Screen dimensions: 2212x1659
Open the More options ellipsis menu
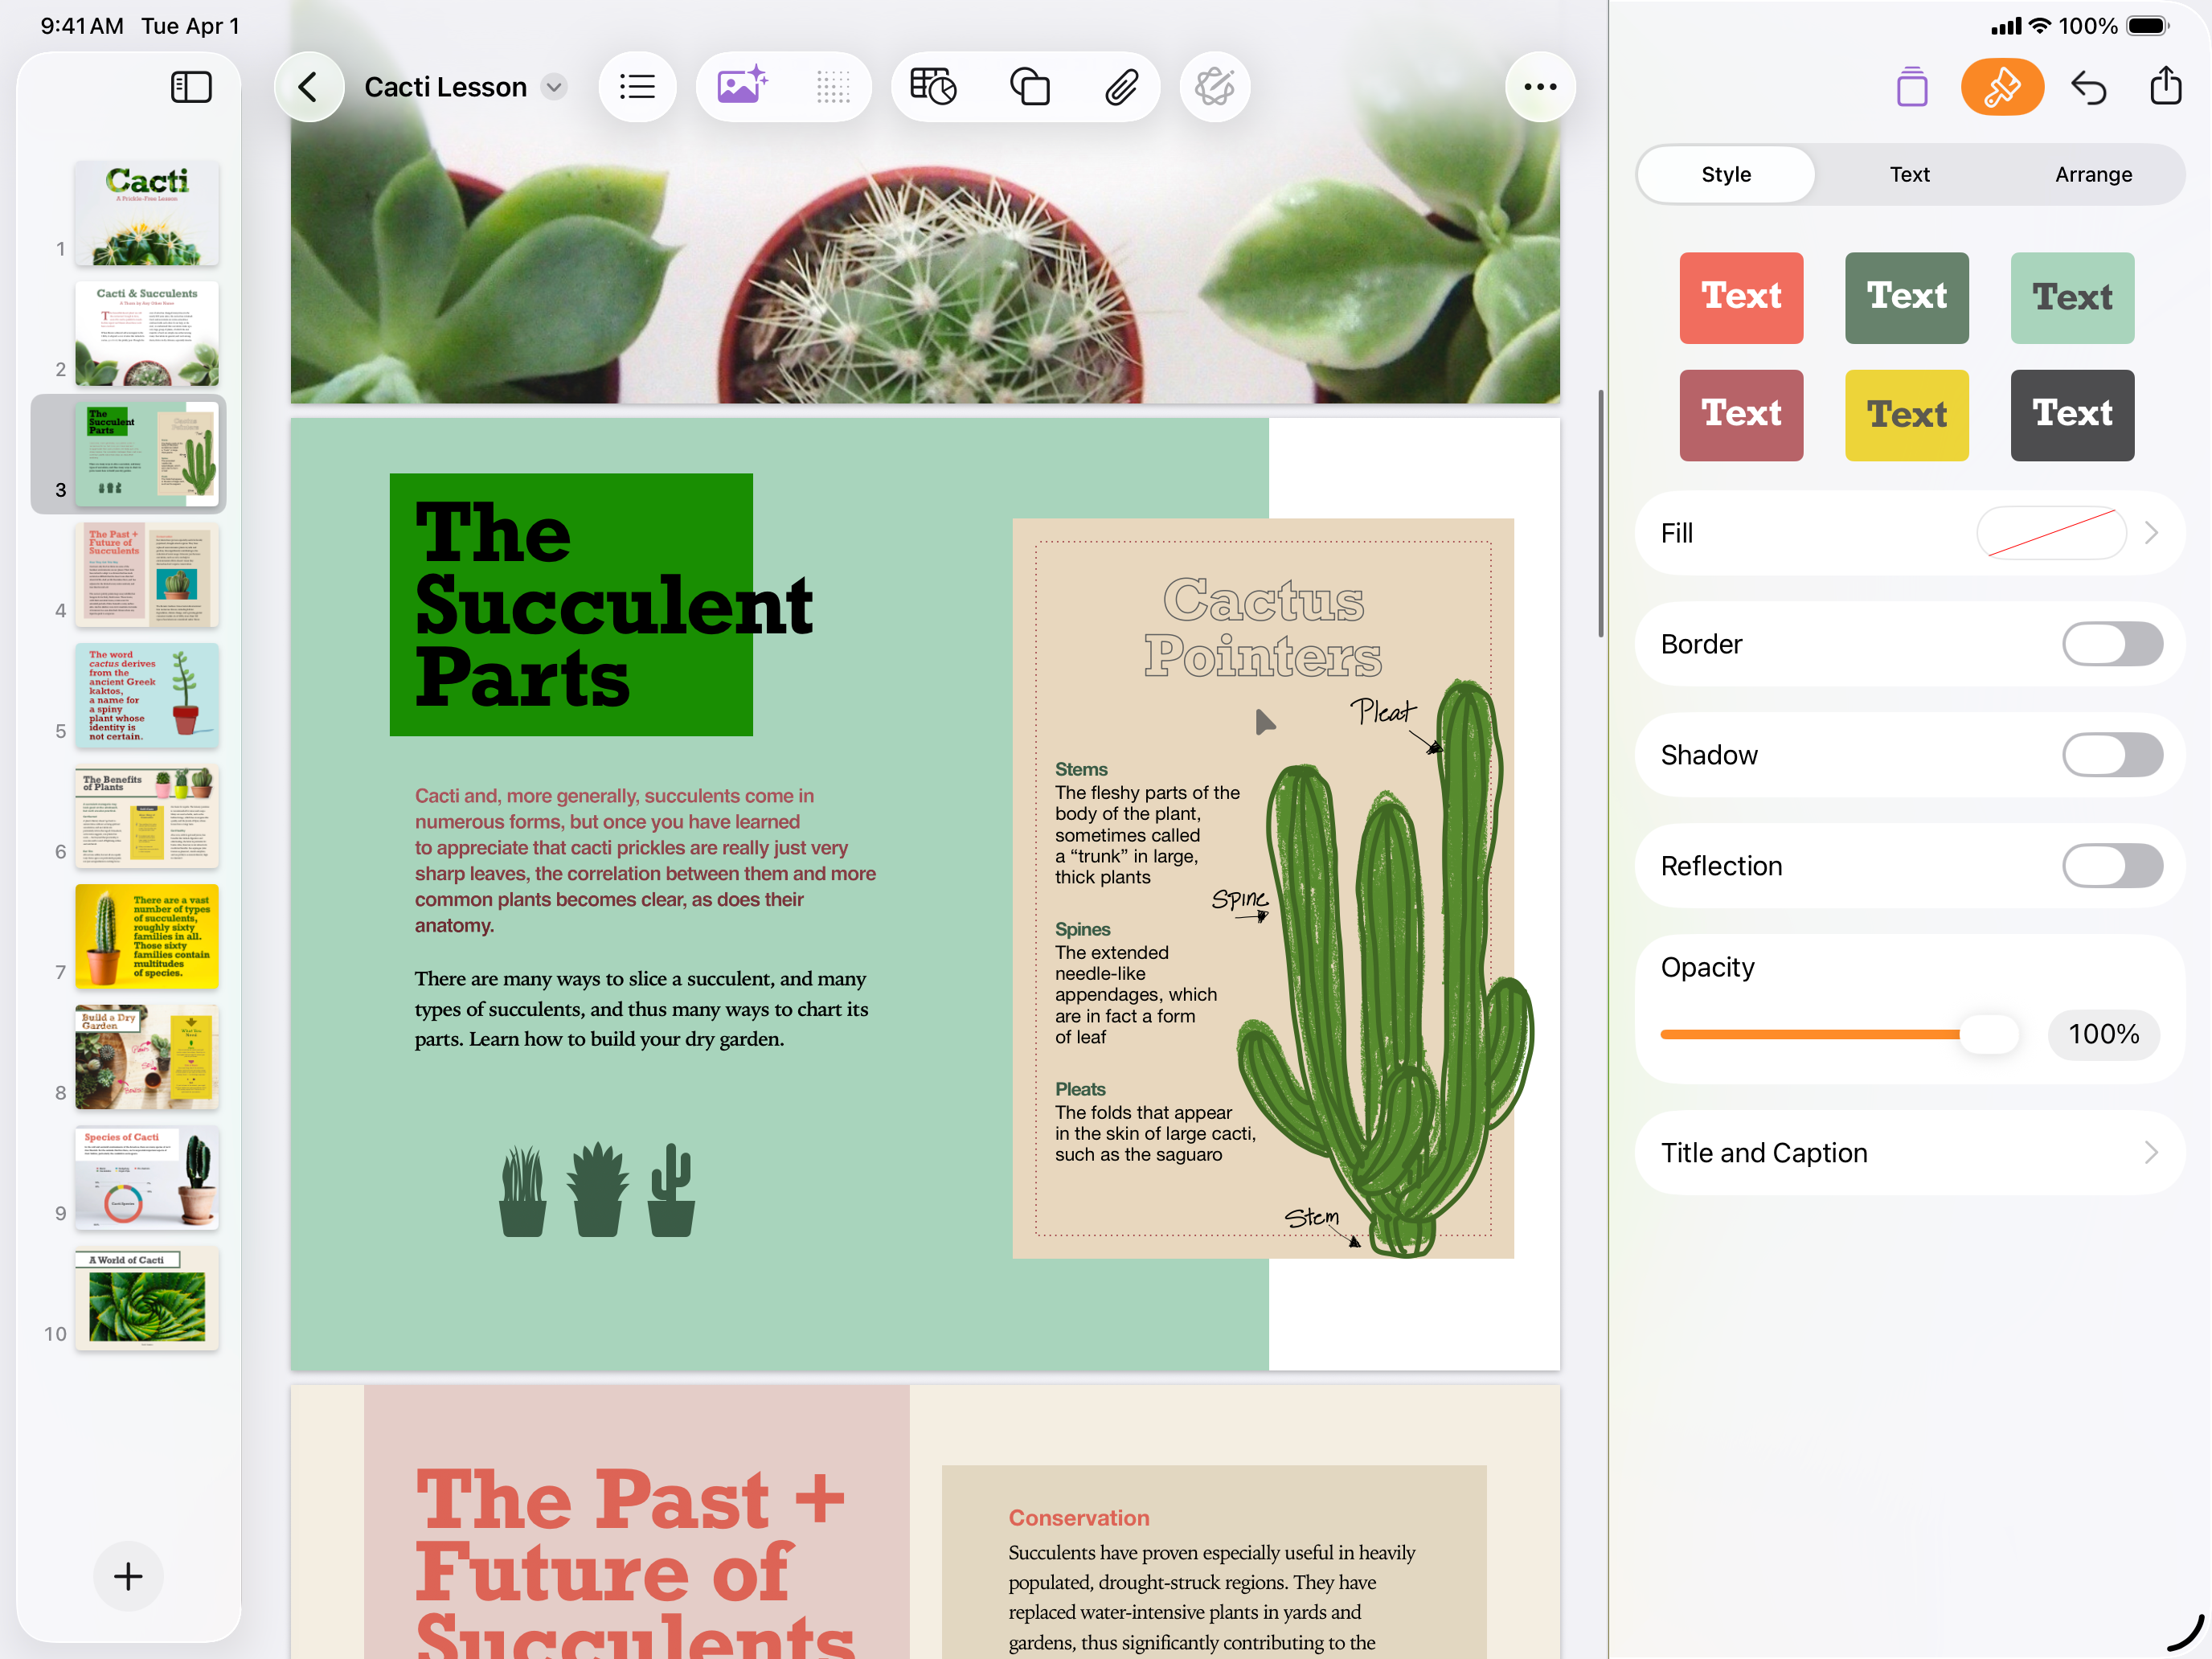click(x=1539, y=87)
